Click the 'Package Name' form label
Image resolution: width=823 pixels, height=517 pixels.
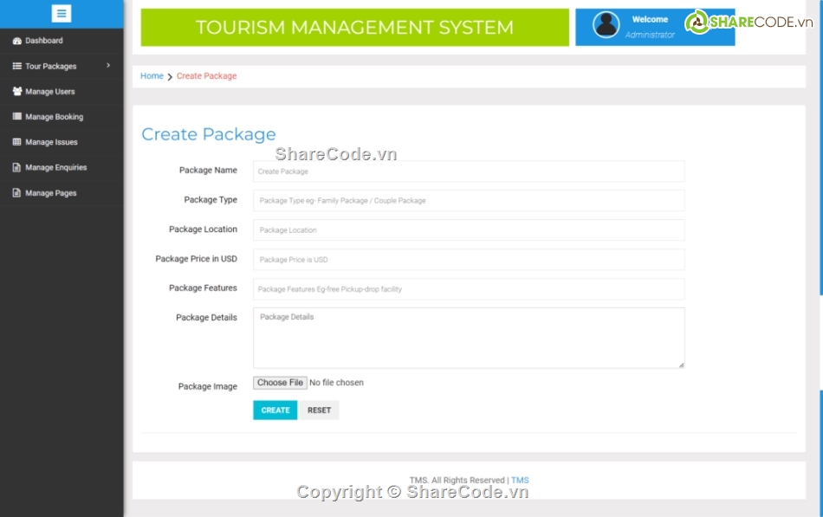coord(208,170)
